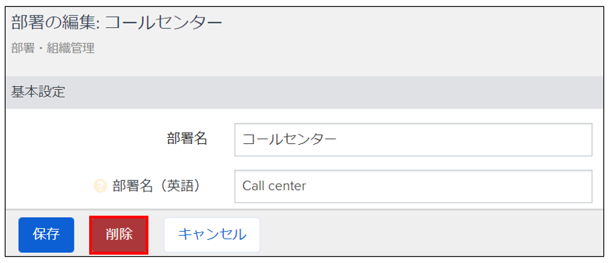Click the 部署の編集: コールセンター page title

point(116,24)
